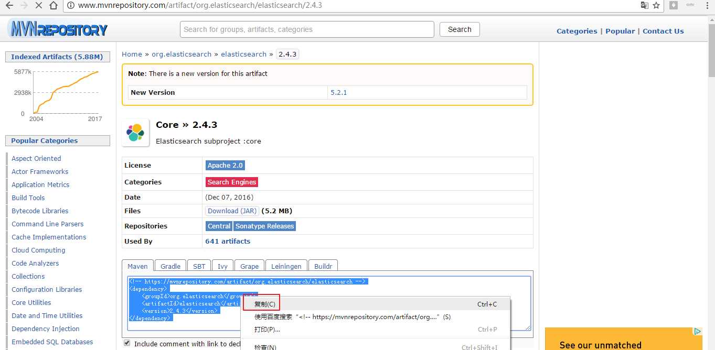
Task: Click Download (JAR) link
Action: [232, 211]
